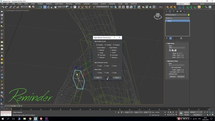Click Cancel in Align Selection dialog
The width and height of the screenshot is (215, 121).
(x=117, y=78)
